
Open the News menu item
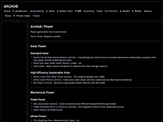pos(8,16)
